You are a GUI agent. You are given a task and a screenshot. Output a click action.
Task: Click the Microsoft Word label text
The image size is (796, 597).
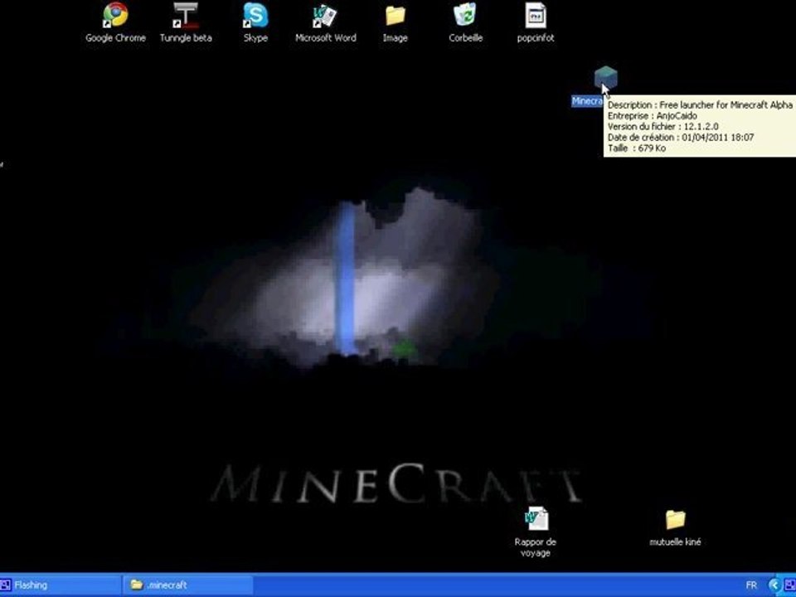coord(325,37)
